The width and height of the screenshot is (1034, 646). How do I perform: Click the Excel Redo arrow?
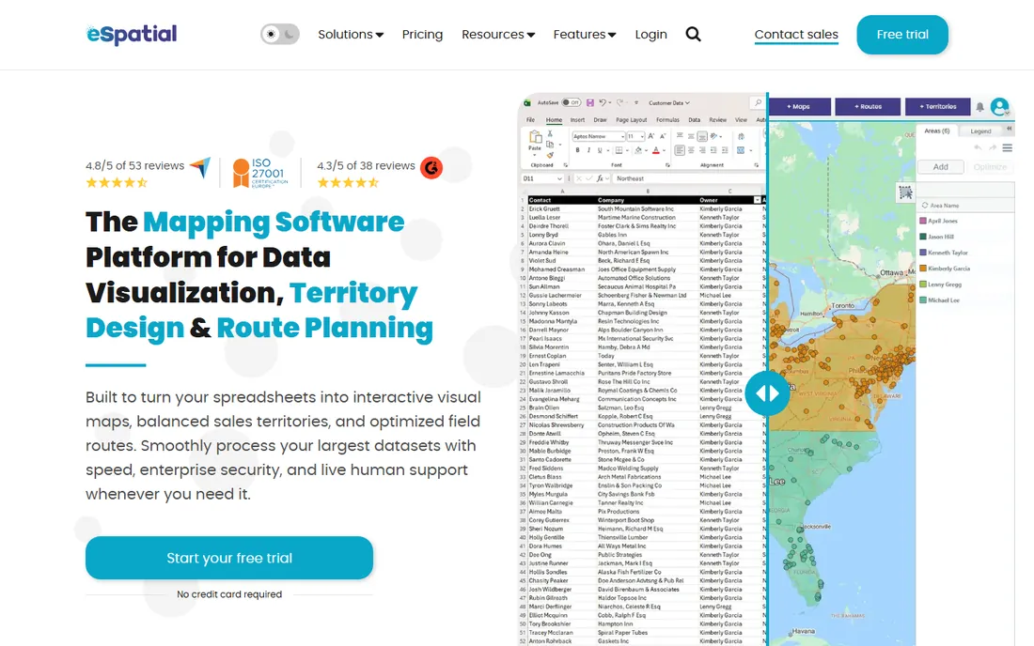tap(619, 102)
